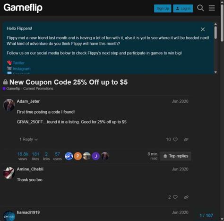
Task: Open Adam_Jeter's profile avatar
Action: click(9, 105)
